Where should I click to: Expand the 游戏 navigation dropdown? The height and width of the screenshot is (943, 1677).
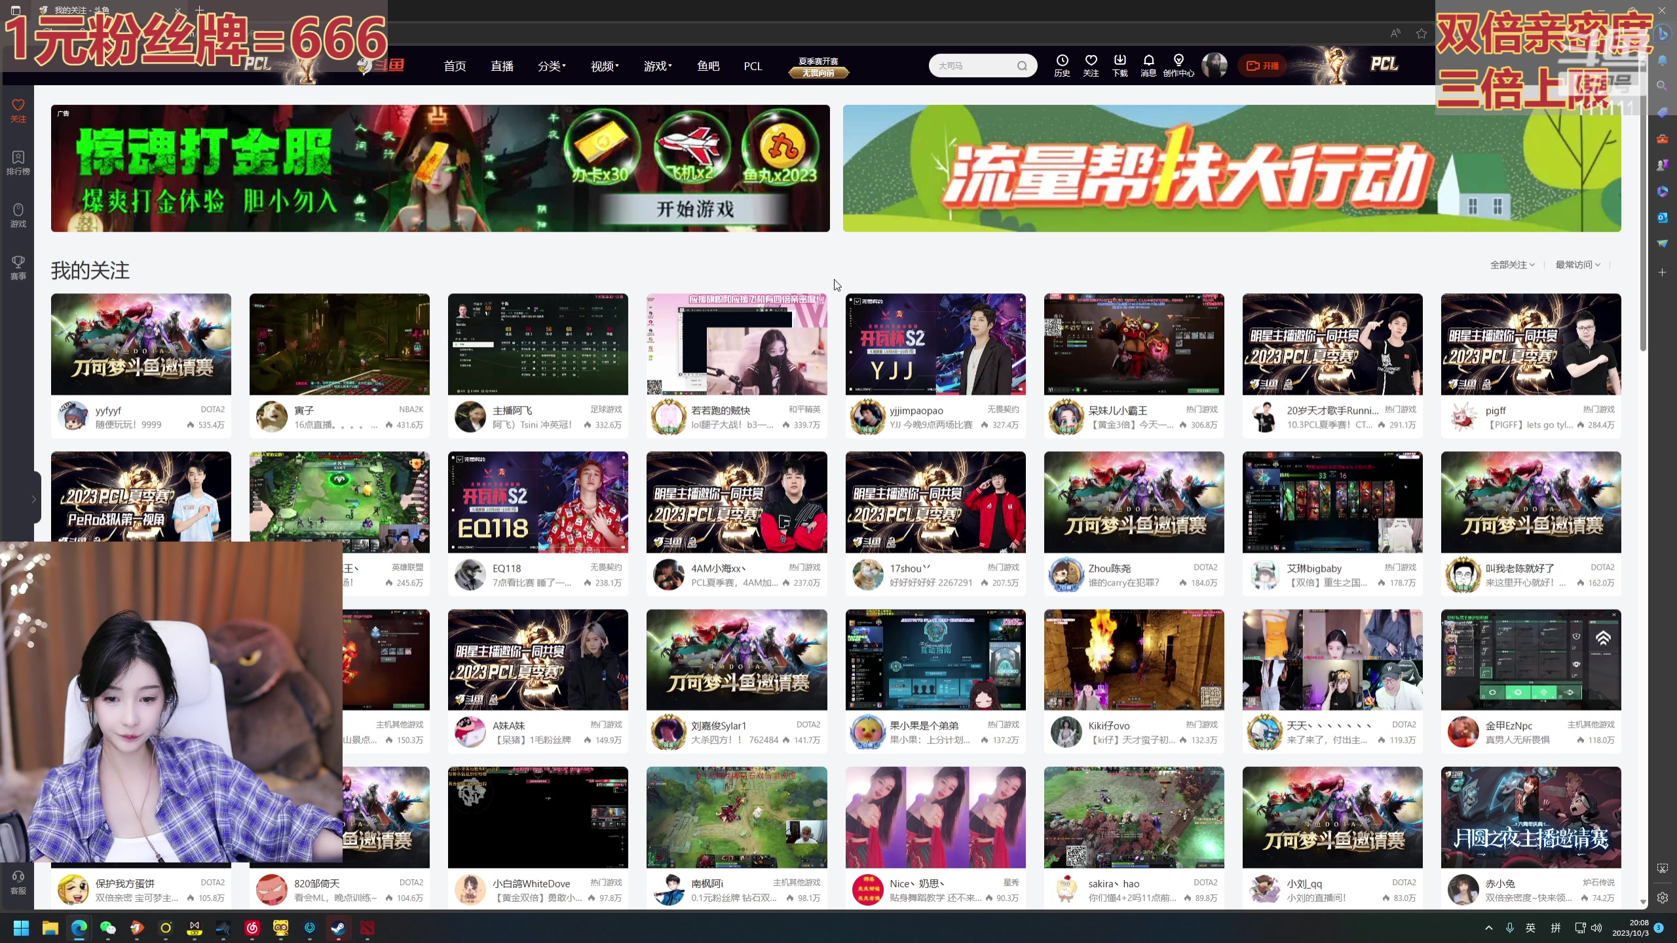click(657, 65)
